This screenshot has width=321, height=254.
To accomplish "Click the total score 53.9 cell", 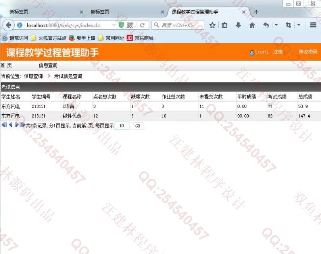I will (303, 106).
